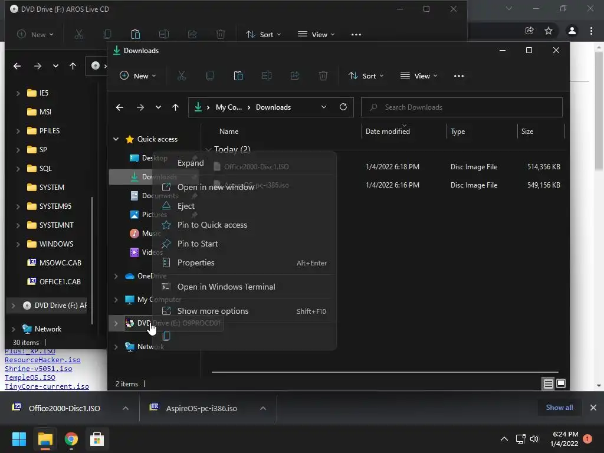Screen dimensions: 604x453
Task: Choose Show more options in context menu
Action: pyautogui.click(x=212, y=311)
